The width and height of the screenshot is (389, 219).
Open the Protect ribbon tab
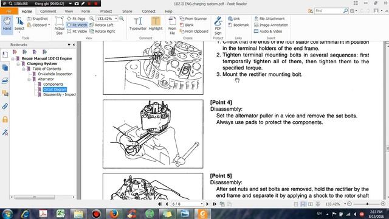(106, 11)
